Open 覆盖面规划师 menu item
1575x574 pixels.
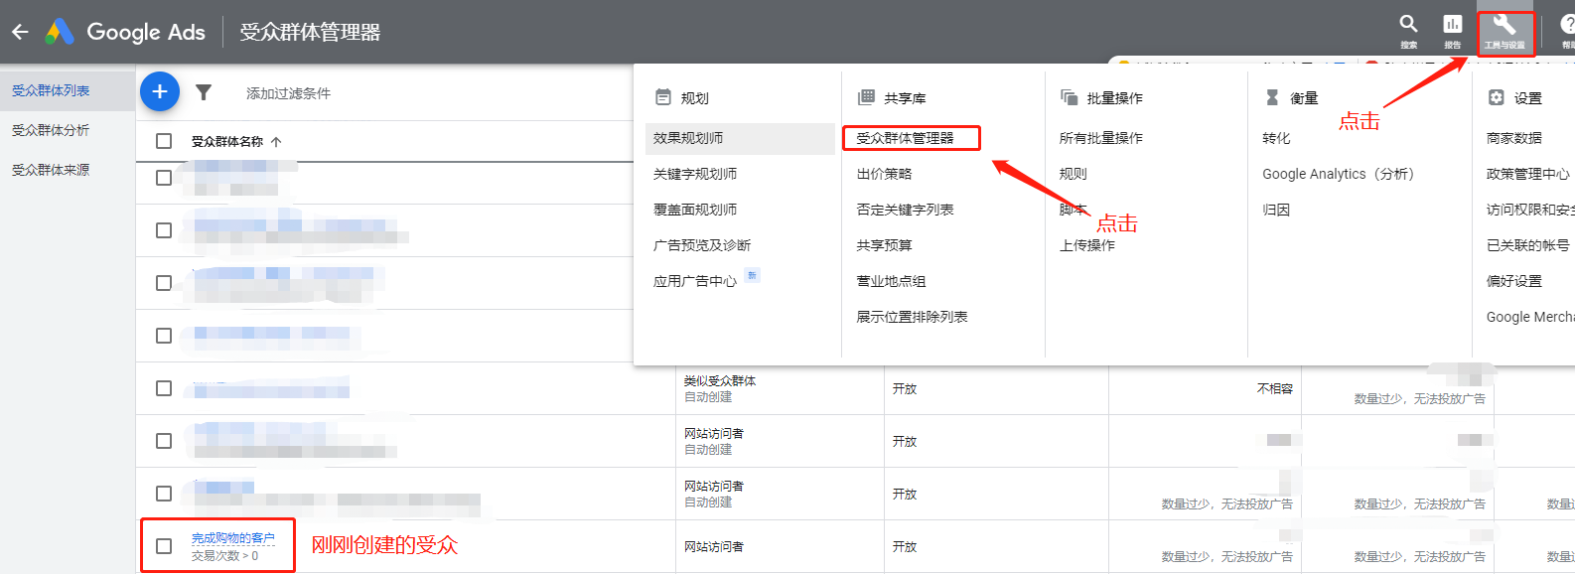coord(695,210)
